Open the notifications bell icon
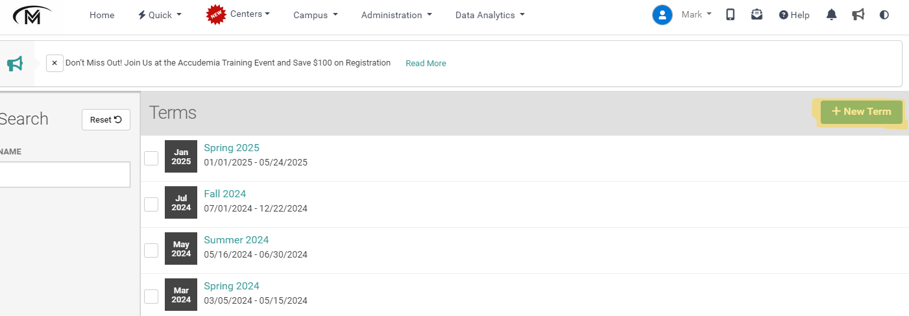 831,14
